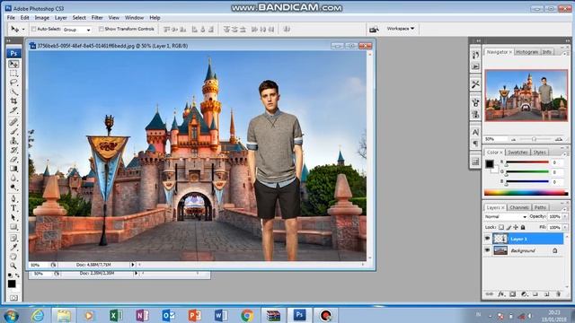This screenshot has height=323, width=575.
Task: Toggle Lock position icon
Action: [x=516, y=227]
